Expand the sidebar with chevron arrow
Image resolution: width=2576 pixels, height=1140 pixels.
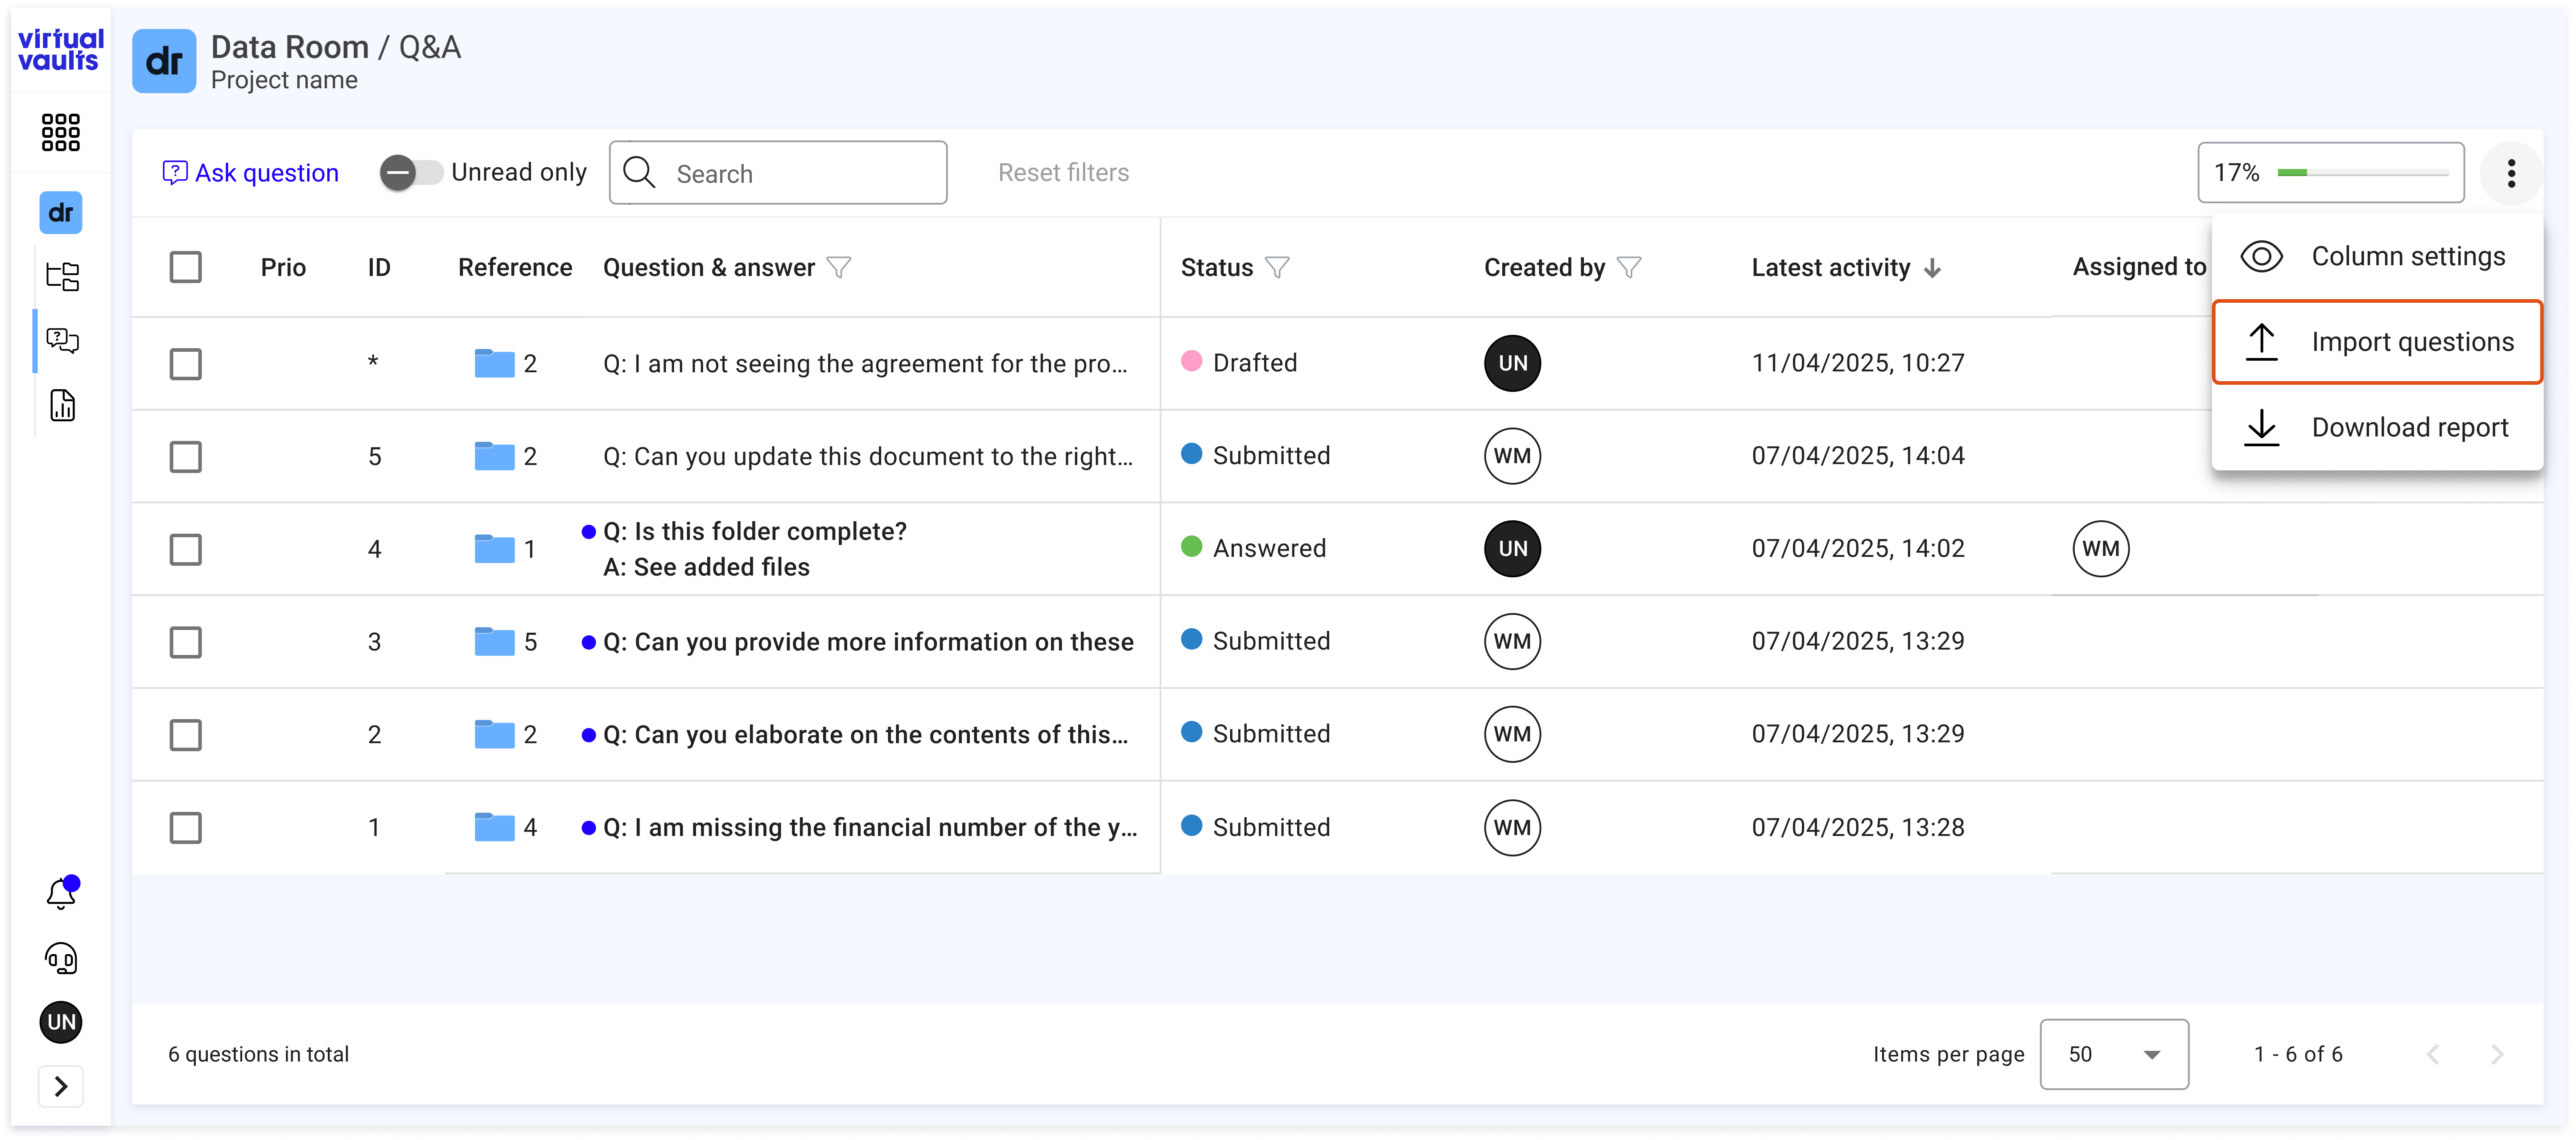coord(61,1086)
